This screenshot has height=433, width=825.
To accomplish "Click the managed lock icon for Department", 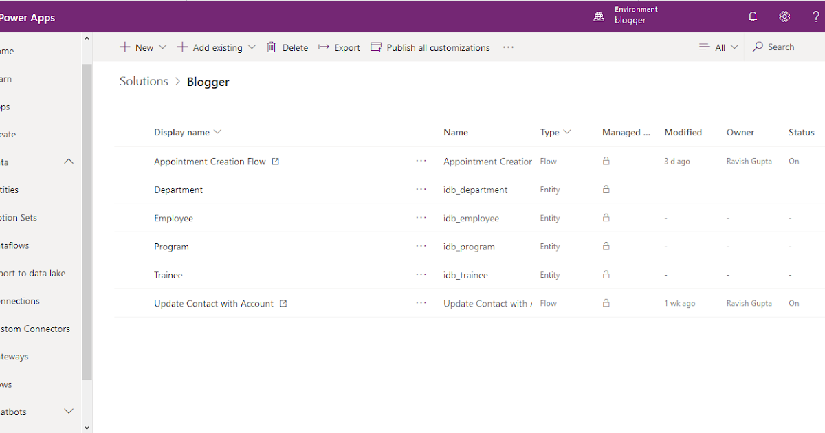I will click(x=606, y=189).
